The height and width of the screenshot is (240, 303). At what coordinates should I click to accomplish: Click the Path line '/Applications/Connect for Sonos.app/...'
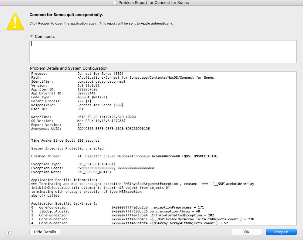[146, 77]
